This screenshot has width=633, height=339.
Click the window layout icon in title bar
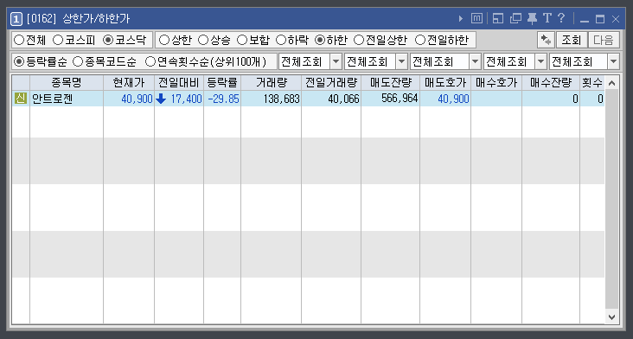(x=498, y=18)
